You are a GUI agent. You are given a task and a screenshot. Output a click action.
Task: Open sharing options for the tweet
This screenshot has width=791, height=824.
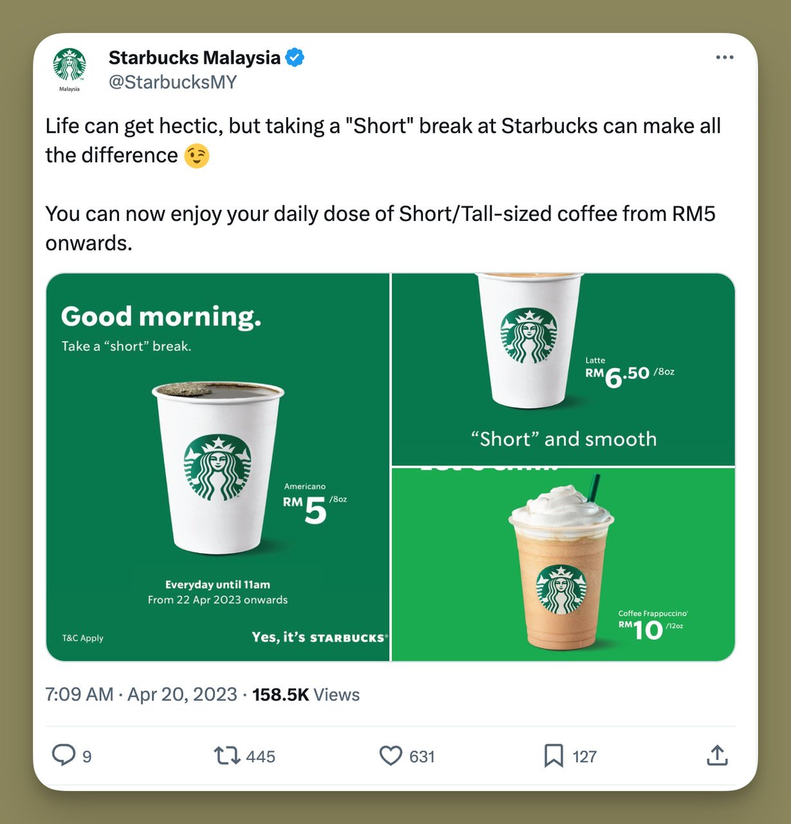click(719, 756)
